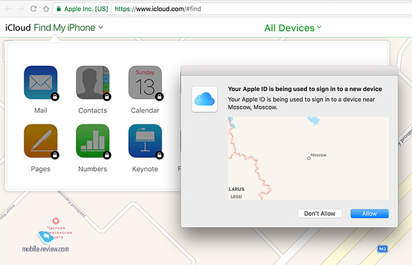
Task: Open the Calendar app icon
Action: [x=145, y=83]
